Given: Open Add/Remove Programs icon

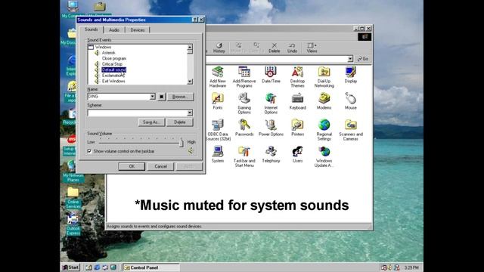Looking at the screenshot, I should pos(244,77).
